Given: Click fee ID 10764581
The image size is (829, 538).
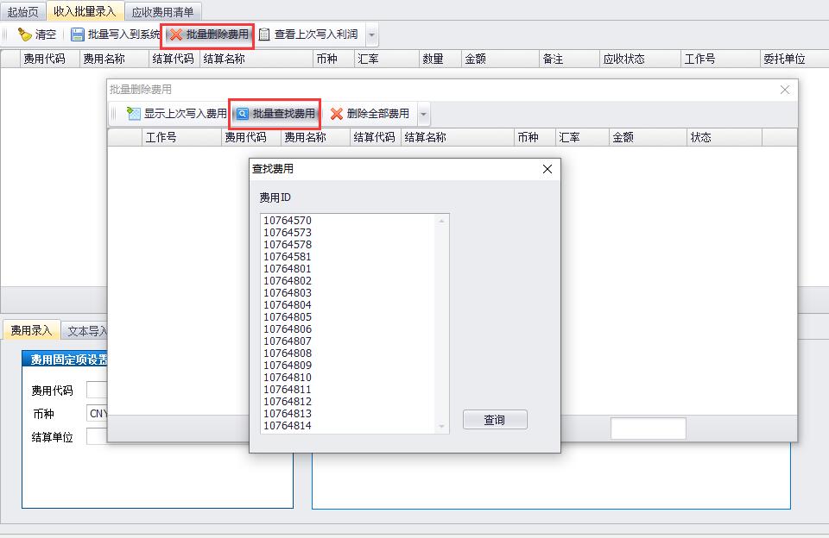Looking at the screenshot, I should click(x=288, y=257).
